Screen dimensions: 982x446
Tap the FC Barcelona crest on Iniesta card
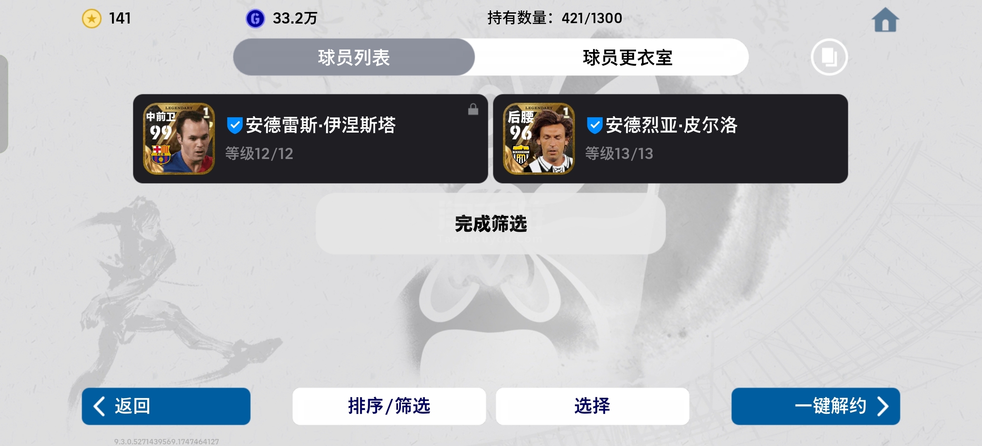pyautogui.click(x=161, y=154)
